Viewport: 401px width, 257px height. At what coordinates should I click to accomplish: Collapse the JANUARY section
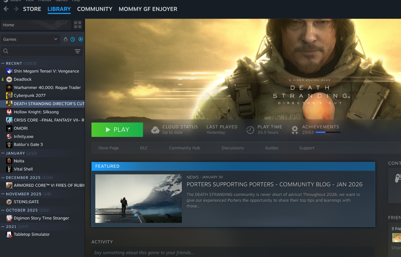coord(3,153)
